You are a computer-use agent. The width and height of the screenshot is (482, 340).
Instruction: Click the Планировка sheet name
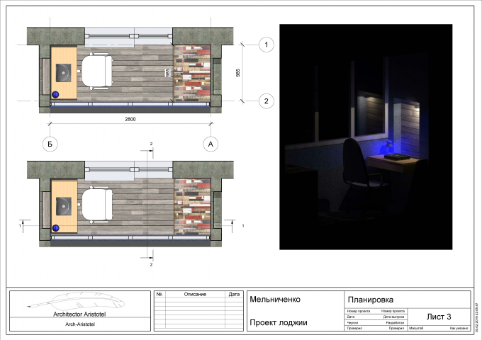click(371, 300)
